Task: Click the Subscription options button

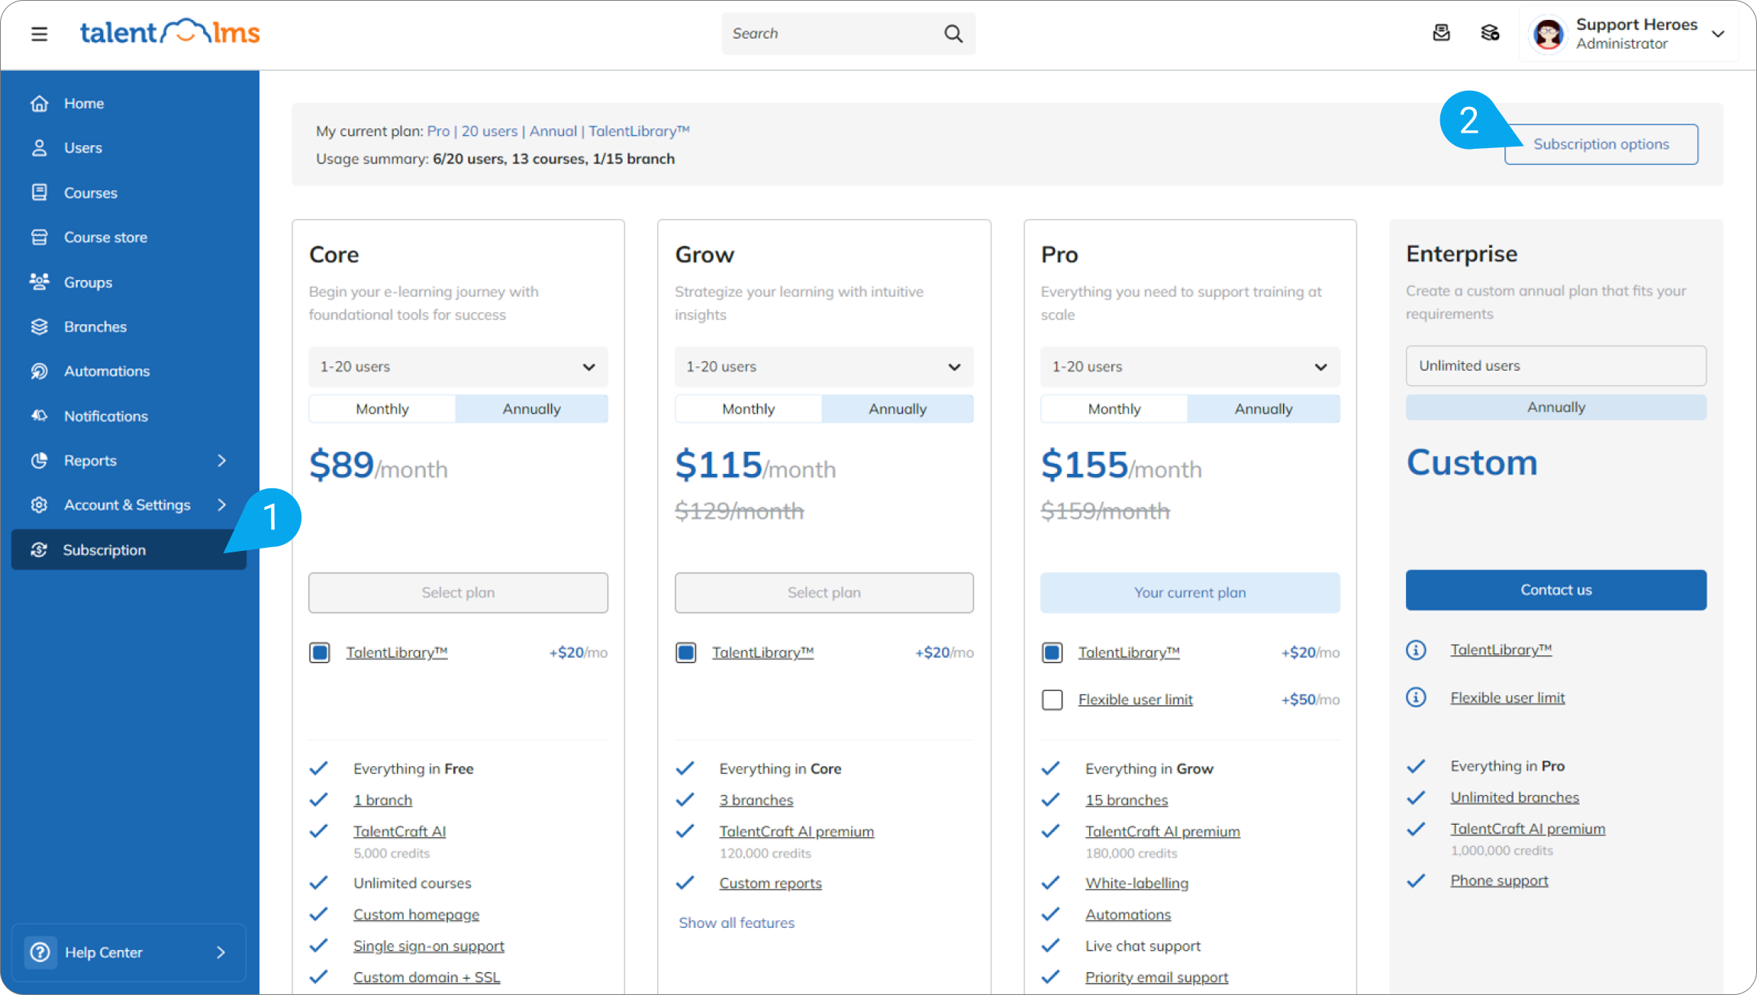Action: [x=1601, y=144]
